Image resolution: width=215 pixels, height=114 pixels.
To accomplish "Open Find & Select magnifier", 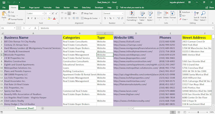I will pyautogui.click(x=203, y=16).
